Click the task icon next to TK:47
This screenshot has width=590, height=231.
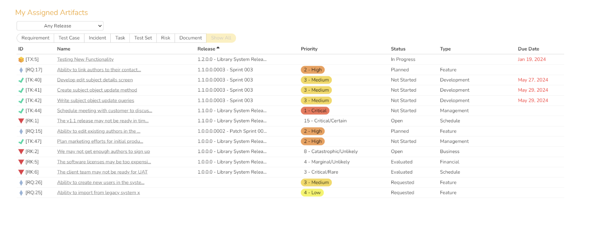[21, 141]
